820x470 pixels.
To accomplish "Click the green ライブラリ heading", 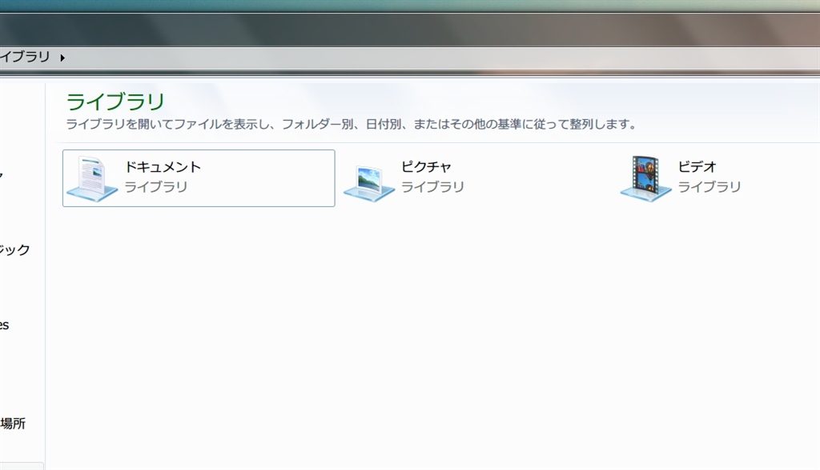I will pos(115,102).
